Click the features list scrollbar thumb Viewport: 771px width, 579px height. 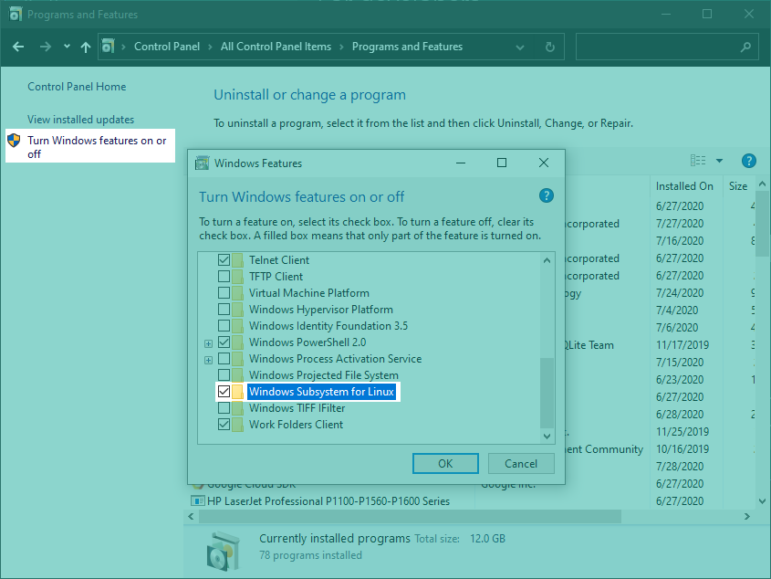[x=547, y=393]
